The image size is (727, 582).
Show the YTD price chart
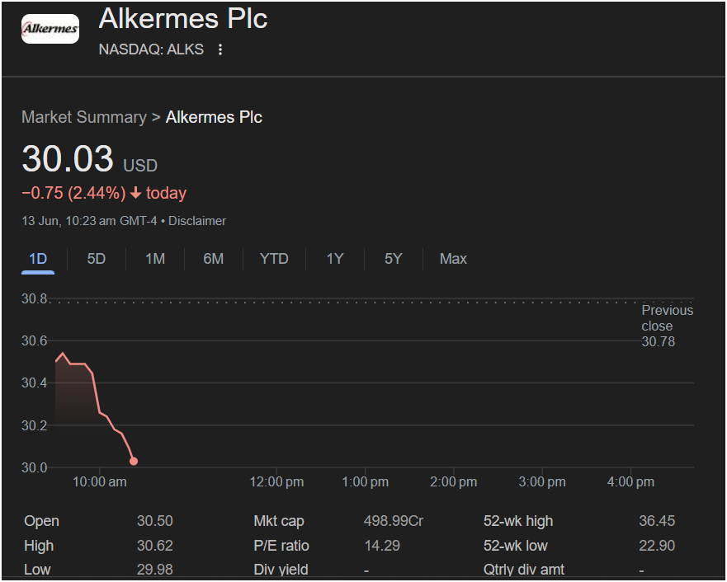(274, 259)
